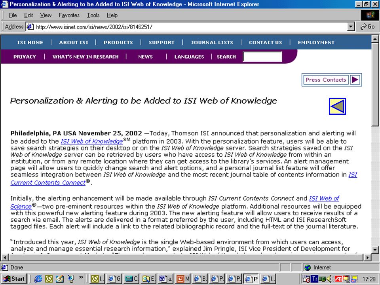Follow the ISI Web of Science link
The image size is (380, 285).
coord(324,198)
